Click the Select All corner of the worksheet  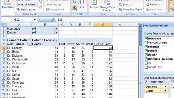[4, 25]
